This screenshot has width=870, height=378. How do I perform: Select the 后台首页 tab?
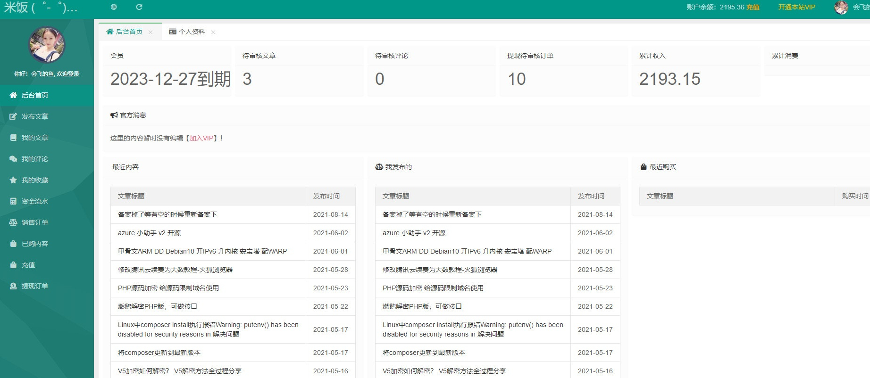pyautogui.click(x=125, y=32)
